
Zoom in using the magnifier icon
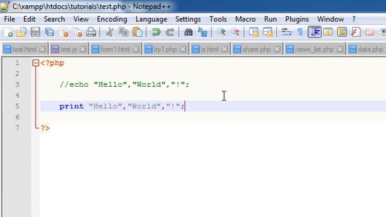(x=221, y=32)
